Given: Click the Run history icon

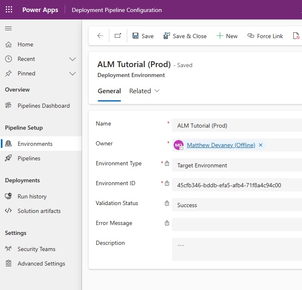Looking at the screenshot, I should pos(8,196).
